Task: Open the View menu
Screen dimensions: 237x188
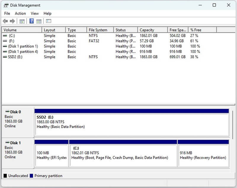Action: click(35, 13)
